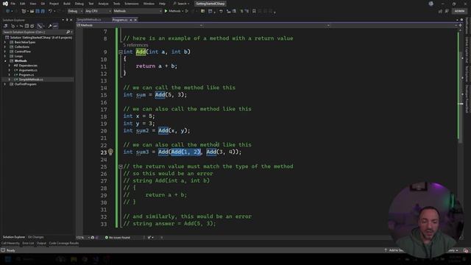Screen dimensions: 471x265
Task: Open the Project menu
Action: (54, 4)
